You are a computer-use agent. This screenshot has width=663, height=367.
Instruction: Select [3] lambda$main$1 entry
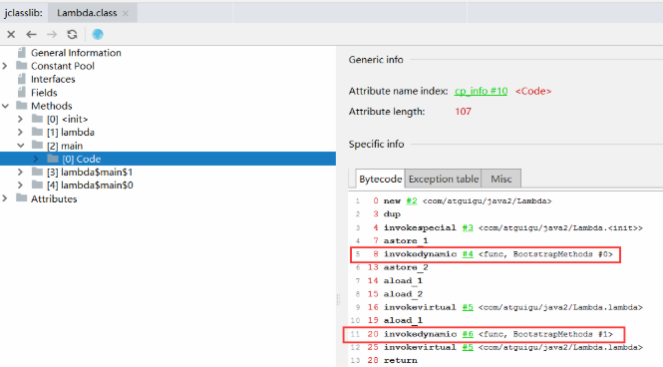click(x=90, y=173)
